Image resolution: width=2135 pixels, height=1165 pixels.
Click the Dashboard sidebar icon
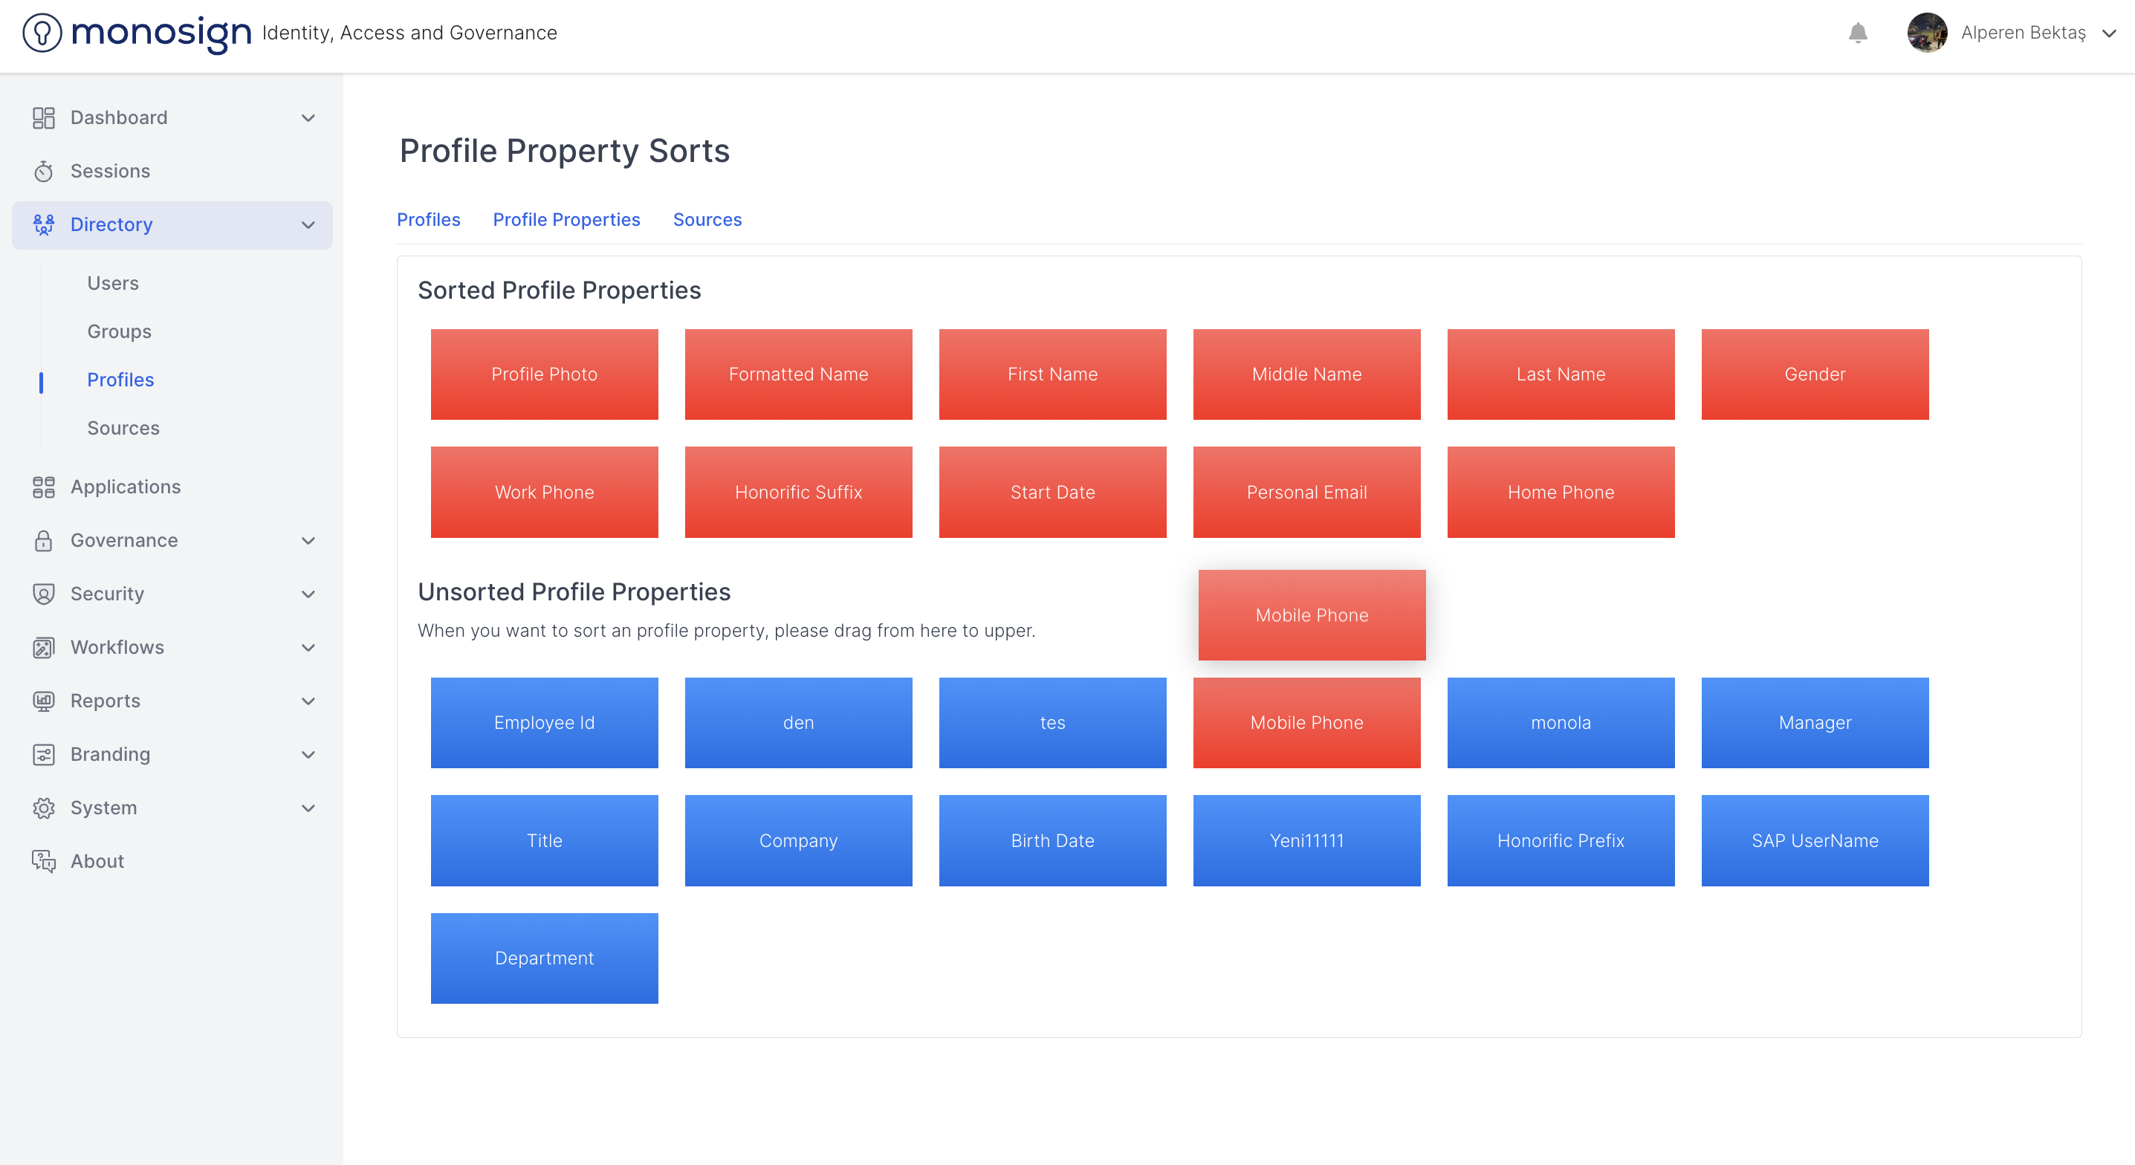[x=43, y=117]
